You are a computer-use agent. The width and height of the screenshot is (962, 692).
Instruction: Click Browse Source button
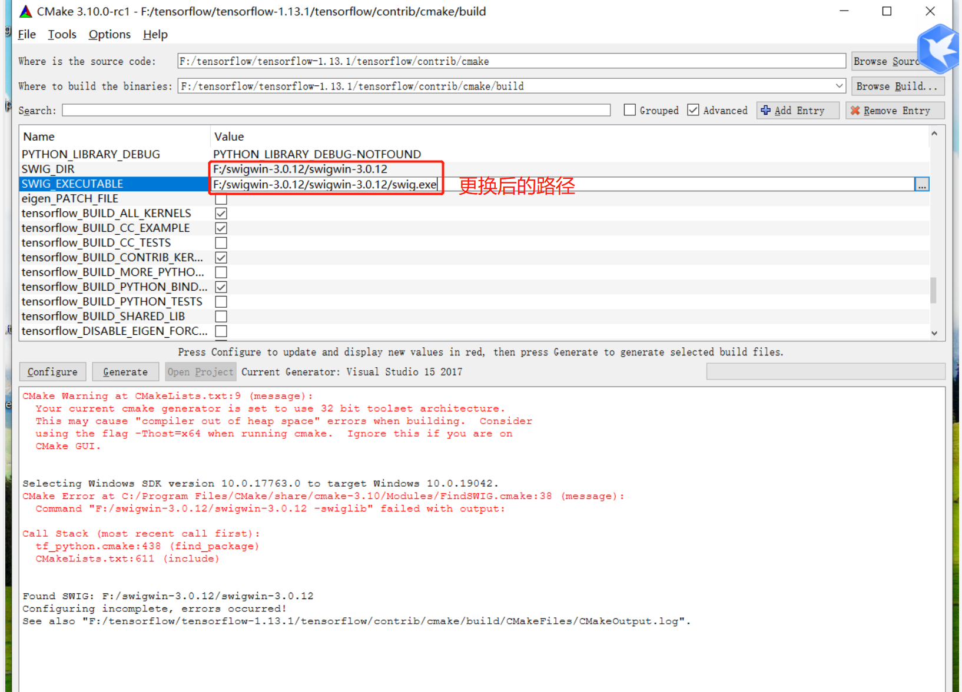pos(889,61)
